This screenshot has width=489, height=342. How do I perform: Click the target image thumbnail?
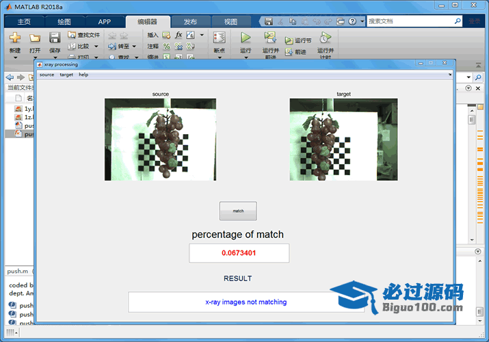[344, 140]
